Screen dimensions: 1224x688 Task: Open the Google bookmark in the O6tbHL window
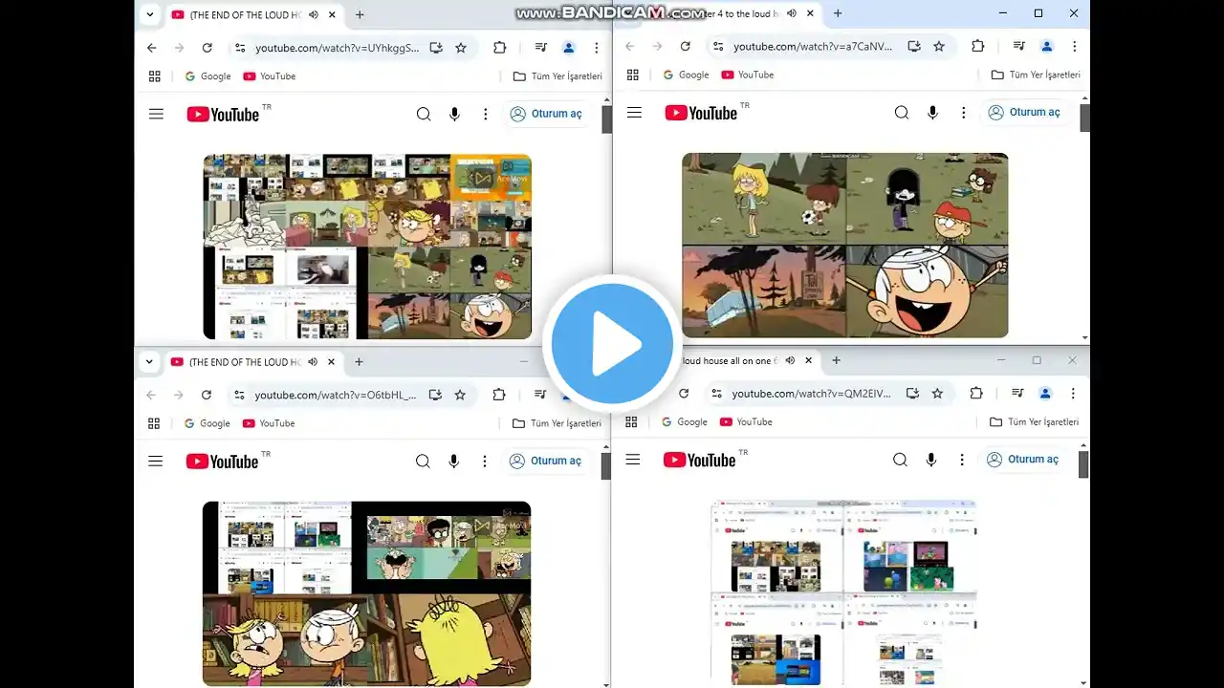tap(208, 423)
